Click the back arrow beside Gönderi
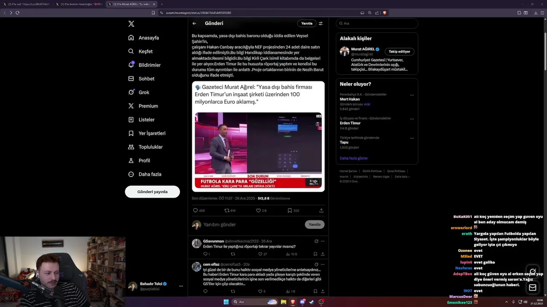This screenshot has width=547, height=307. (194, 23)
